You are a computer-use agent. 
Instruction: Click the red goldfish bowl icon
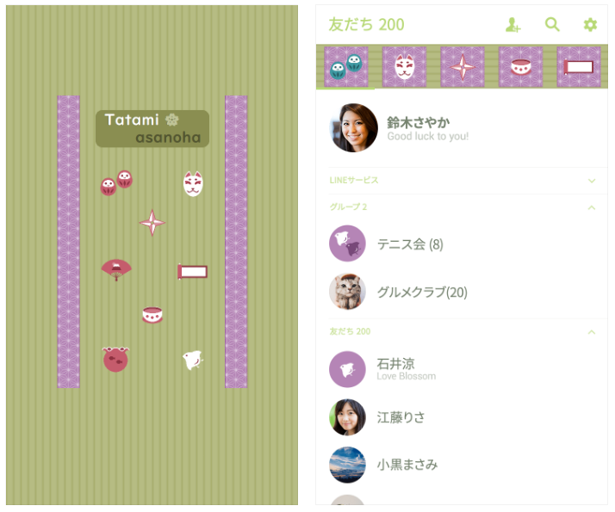pos(115,359)
